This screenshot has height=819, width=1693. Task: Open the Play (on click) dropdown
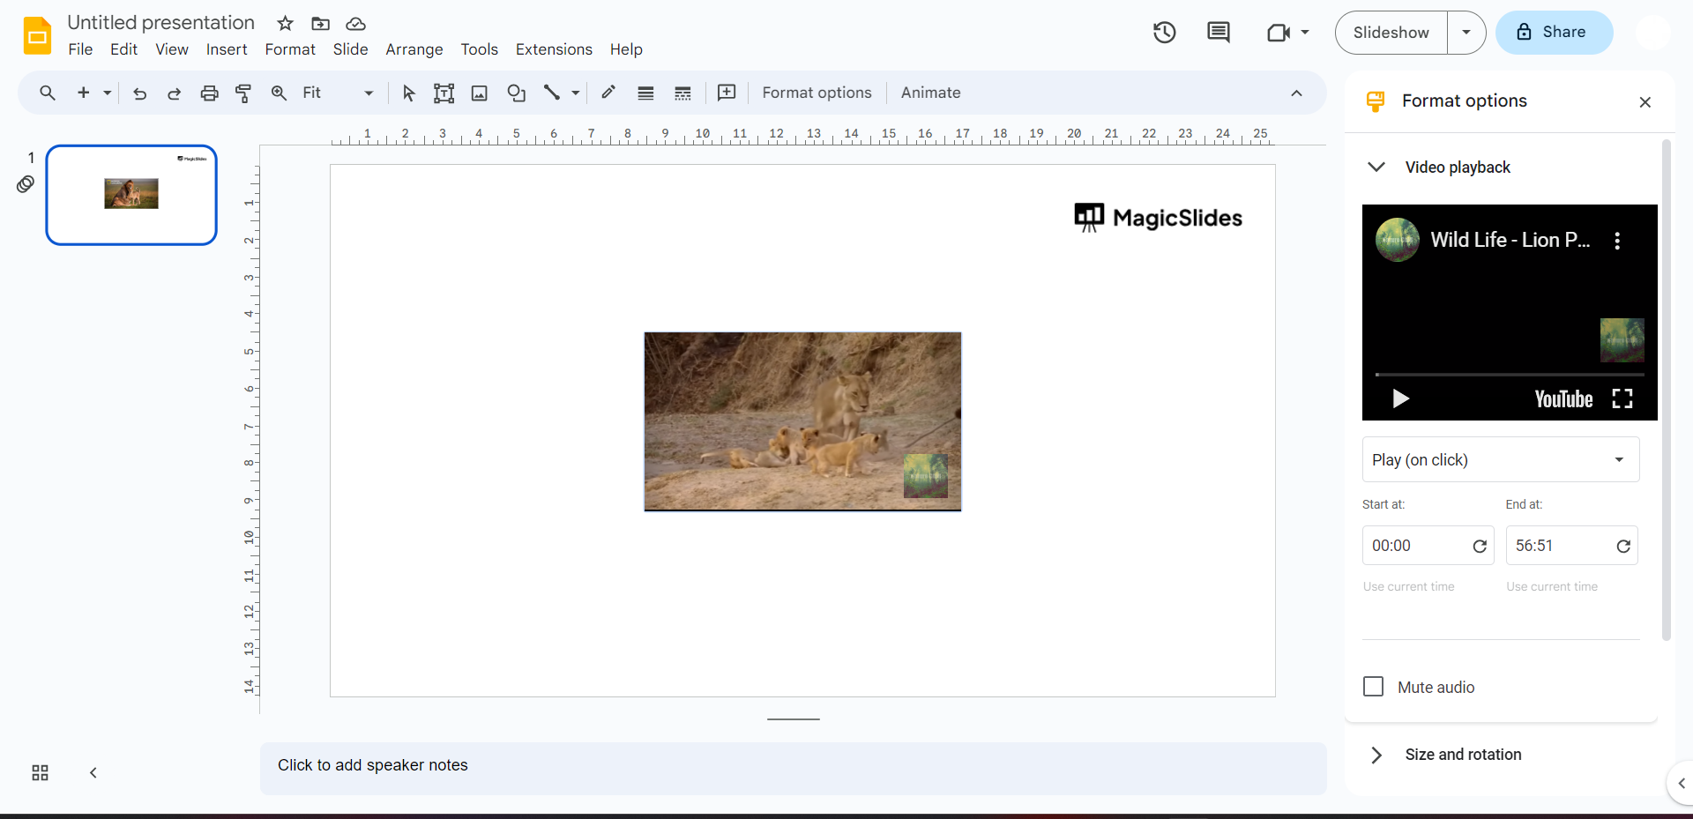tap(1500, 460)
